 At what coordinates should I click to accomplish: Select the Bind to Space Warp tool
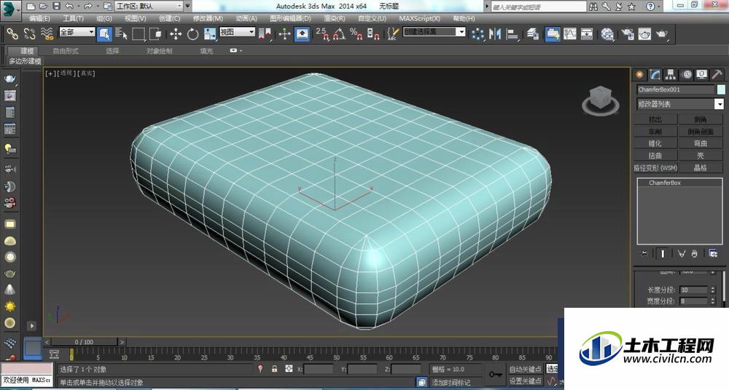pyautogui.click(x=47, y=34)
